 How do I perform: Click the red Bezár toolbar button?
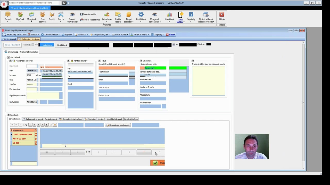tap(170, 34)
